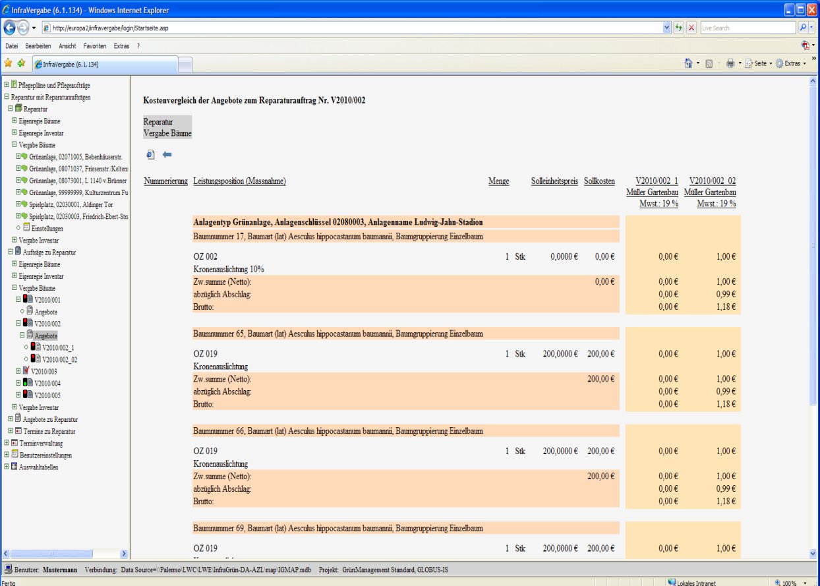Open the Favoriten menu
This screenshot has height=586, width=820.
[x=95, y=46]
